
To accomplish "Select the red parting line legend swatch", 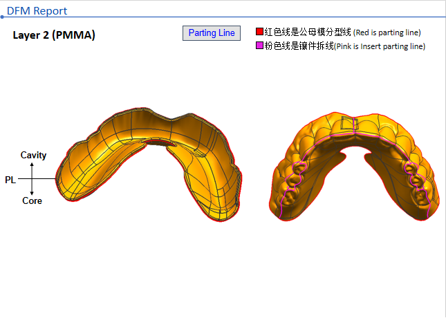I will click(x=259, y=32).
